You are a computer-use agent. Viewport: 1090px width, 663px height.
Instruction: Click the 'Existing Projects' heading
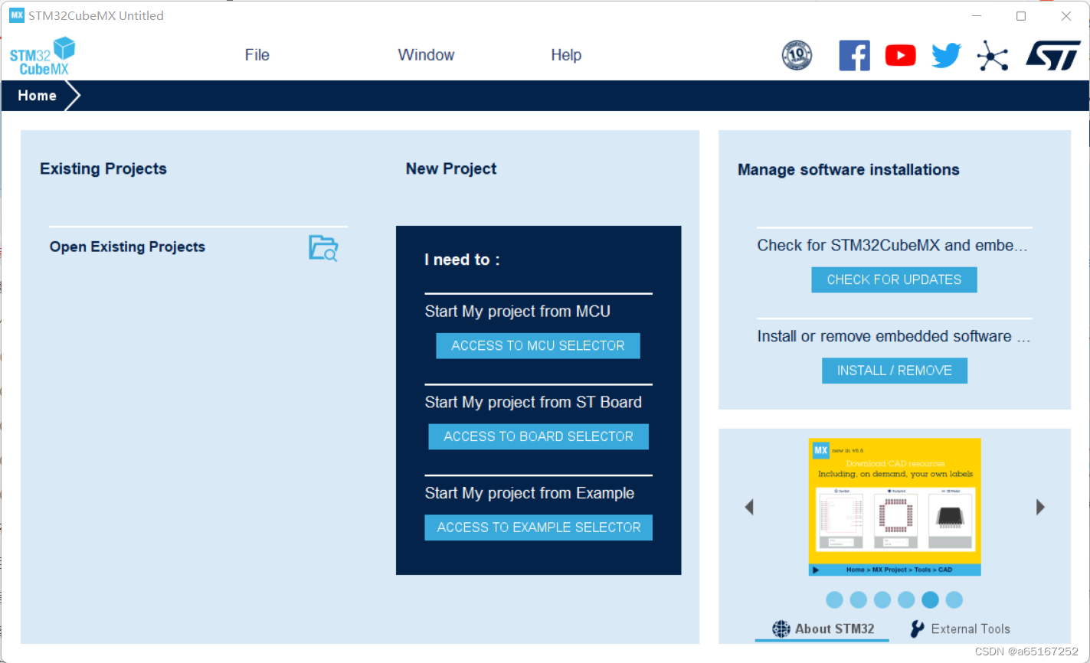103,169
